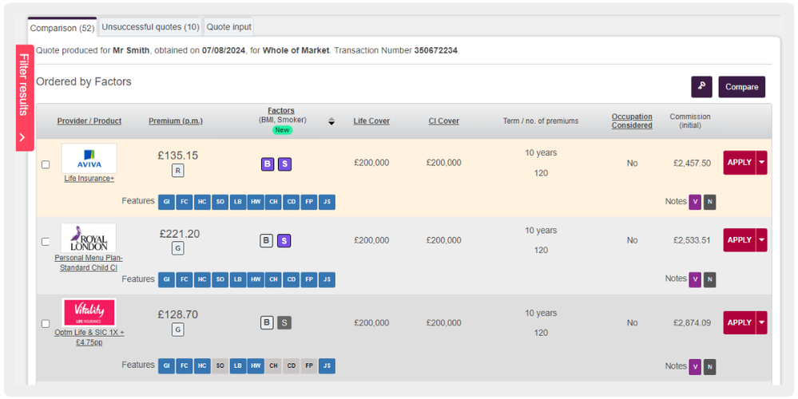Sort by Life Cover header
Screen dimensions: 798x399
[x=371, y=121]
